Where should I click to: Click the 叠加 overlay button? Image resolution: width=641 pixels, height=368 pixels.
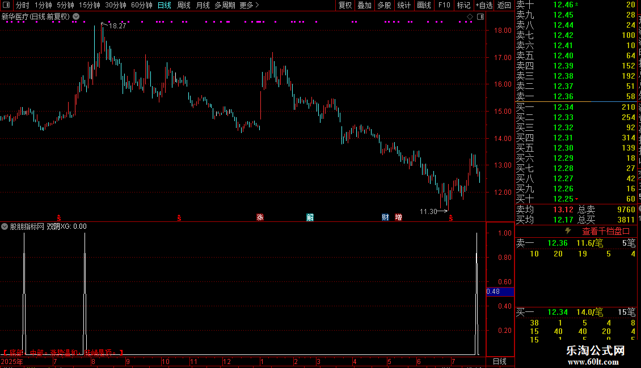tap(365, 5)
